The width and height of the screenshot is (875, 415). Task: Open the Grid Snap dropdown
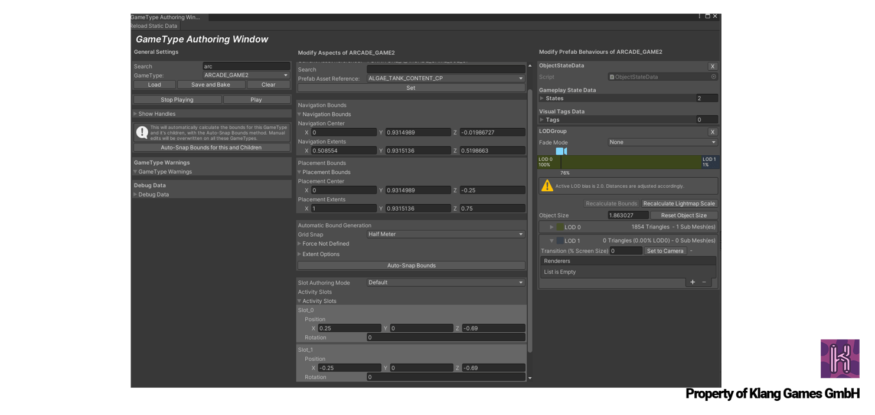[446, 234]
